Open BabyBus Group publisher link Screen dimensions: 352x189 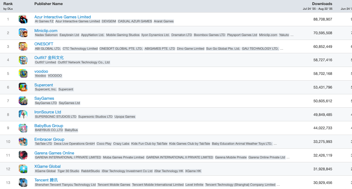point(49,126)
